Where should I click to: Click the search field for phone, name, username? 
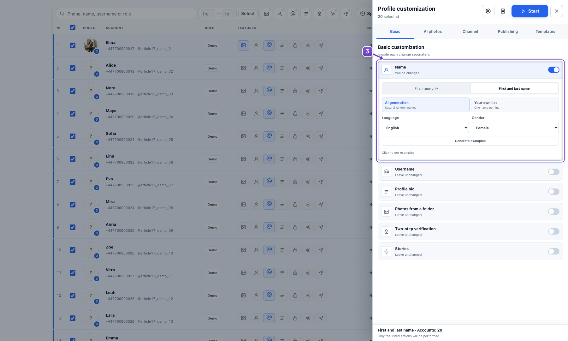[x=126, y=14]
